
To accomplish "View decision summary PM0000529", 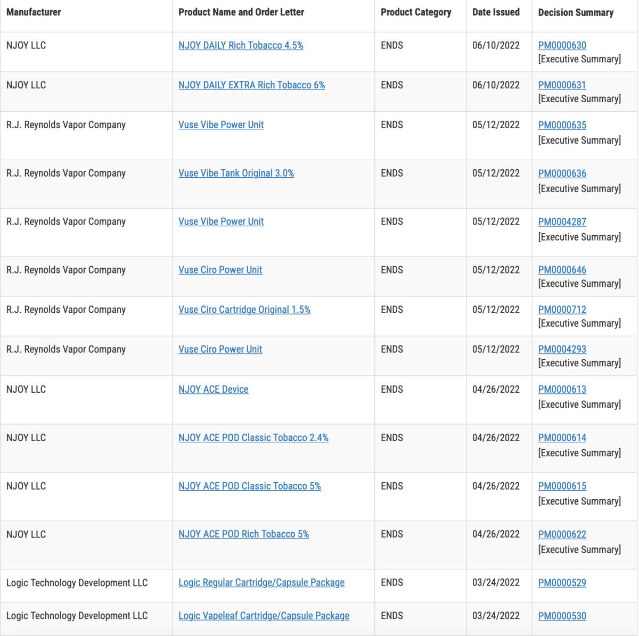I will (562, 583).
